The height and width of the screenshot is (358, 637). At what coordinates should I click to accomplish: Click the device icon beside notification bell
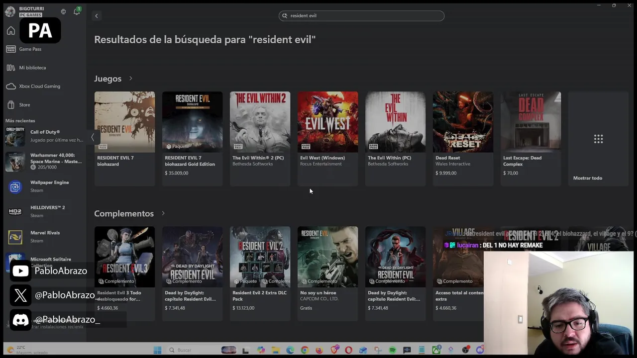(x=63, y=11)
